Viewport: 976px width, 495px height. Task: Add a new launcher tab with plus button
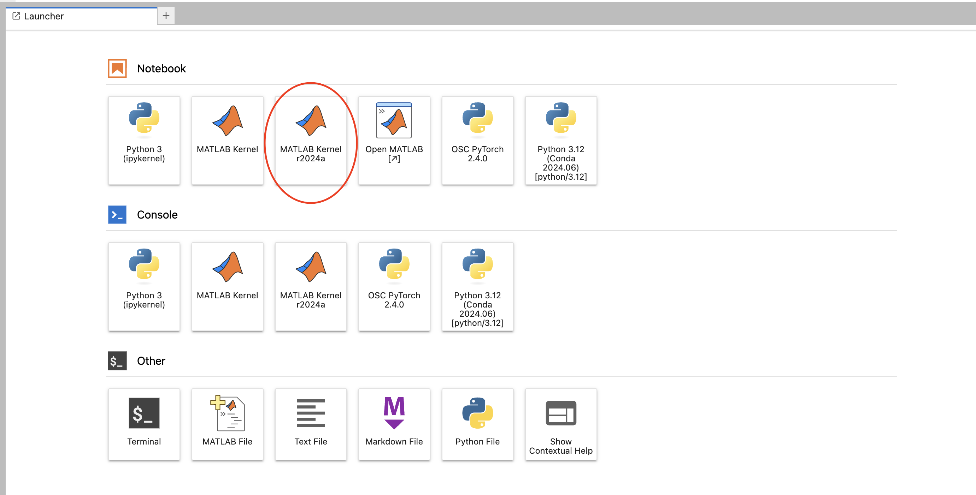click(166, 16)
